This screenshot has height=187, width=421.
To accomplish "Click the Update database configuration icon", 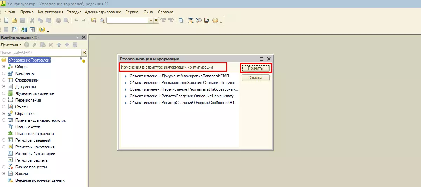I will (24, 30).
